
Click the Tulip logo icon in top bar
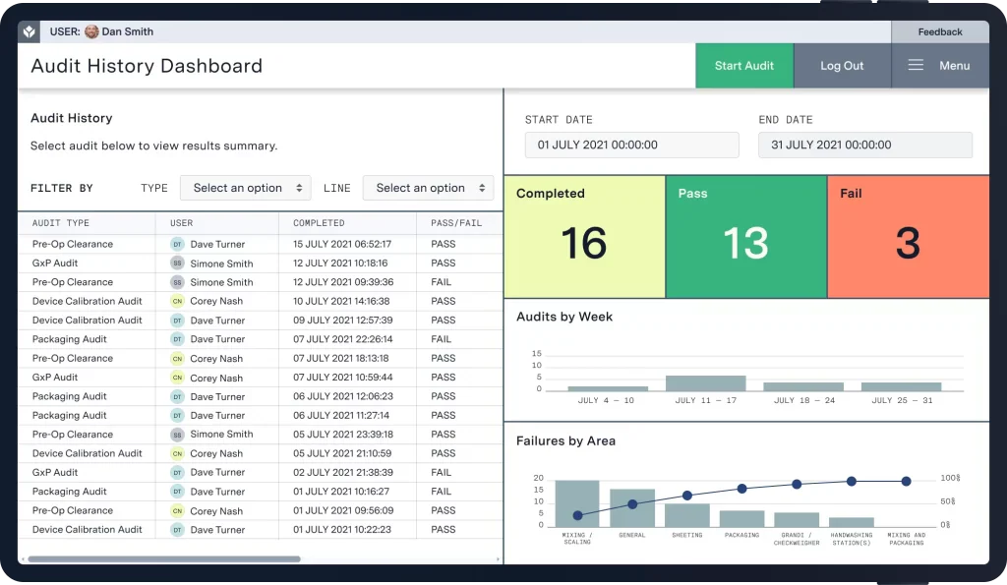(x=29, y=31)
